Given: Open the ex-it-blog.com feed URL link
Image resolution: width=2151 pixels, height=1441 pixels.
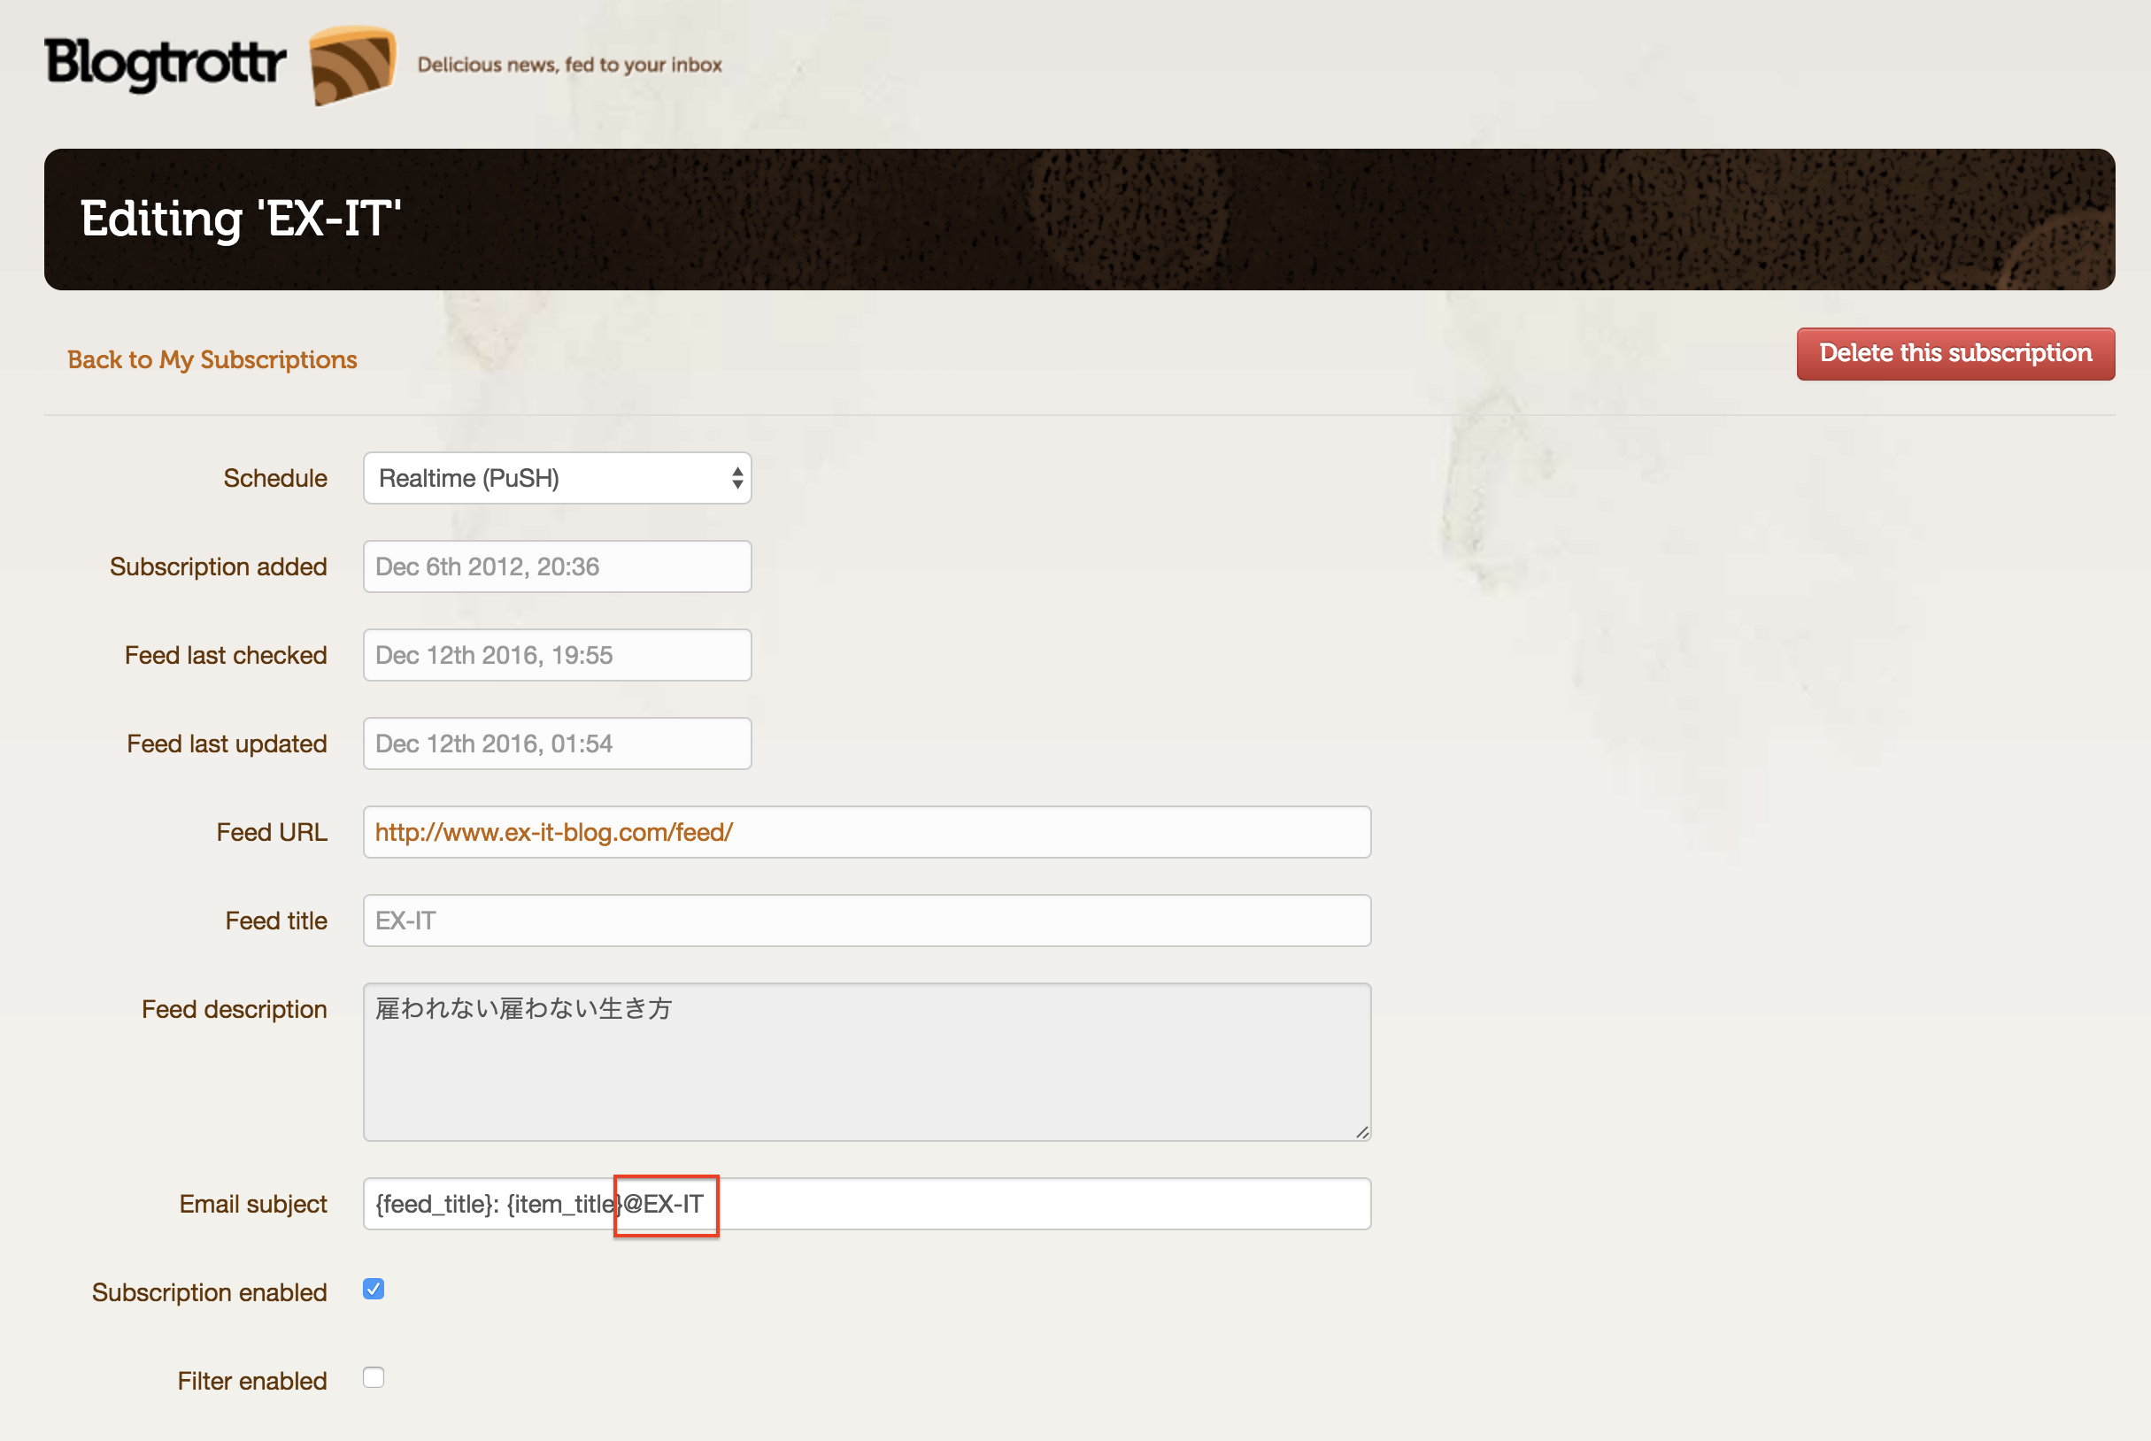Looking at the screenshot, I should pos(554,832).
